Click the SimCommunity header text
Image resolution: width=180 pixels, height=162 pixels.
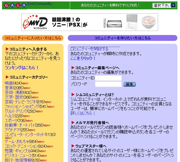[39, 4]
